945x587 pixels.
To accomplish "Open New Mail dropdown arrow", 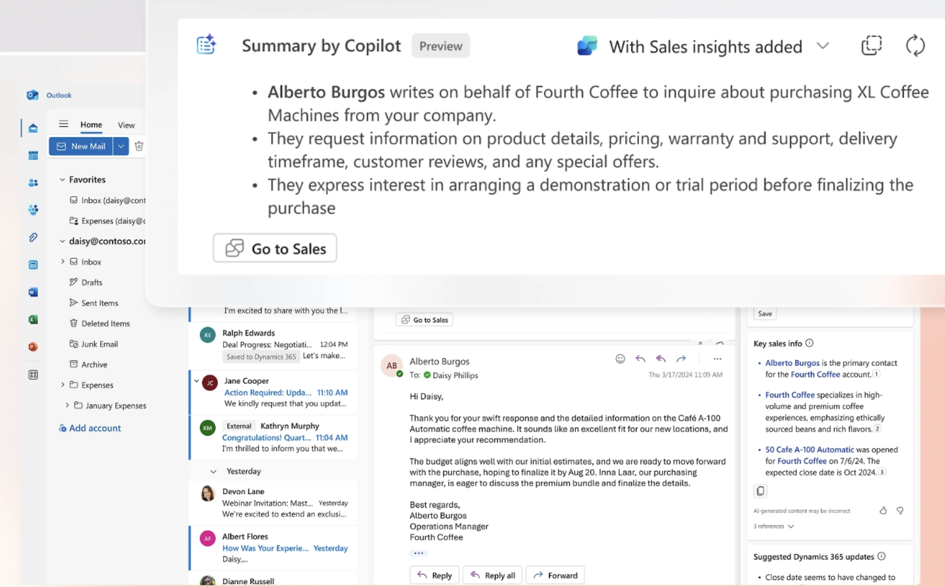I will coord(121,146).
